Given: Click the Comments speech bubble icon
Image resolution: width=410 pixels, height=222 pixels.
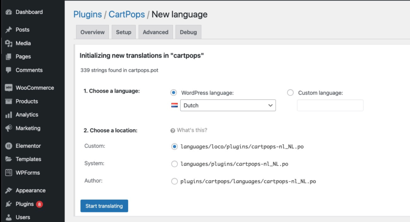Looking at the screenshot, I should click(x=9, y=70).
